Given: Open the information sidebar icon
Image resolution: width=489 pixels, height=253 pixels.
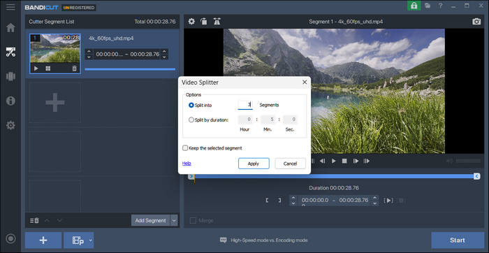Looking at the screenshot, I should point(10,101).
